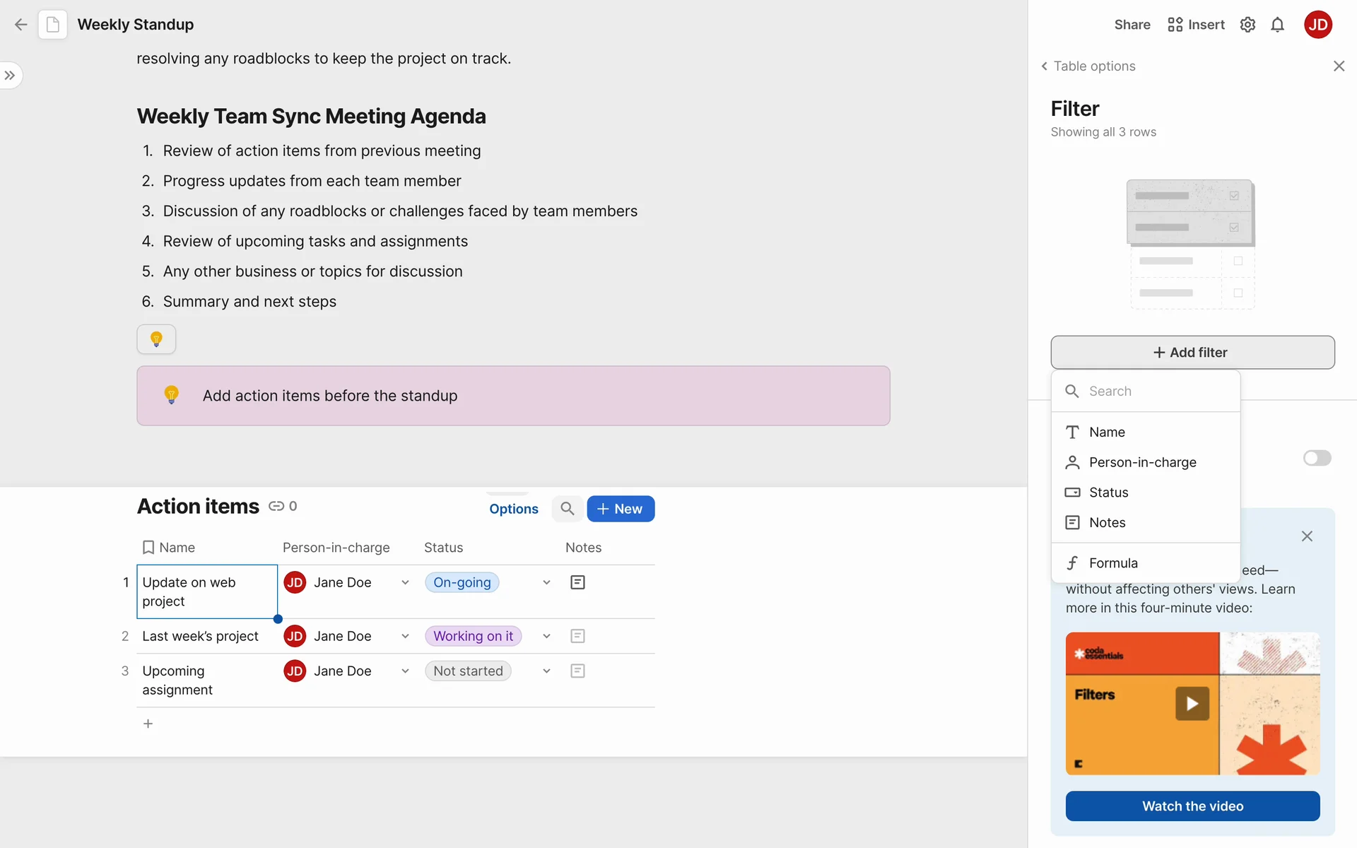Select Person-in-charge from filter column list
The width and height of the screenshot is (1357, 848).
point(1142,462)
